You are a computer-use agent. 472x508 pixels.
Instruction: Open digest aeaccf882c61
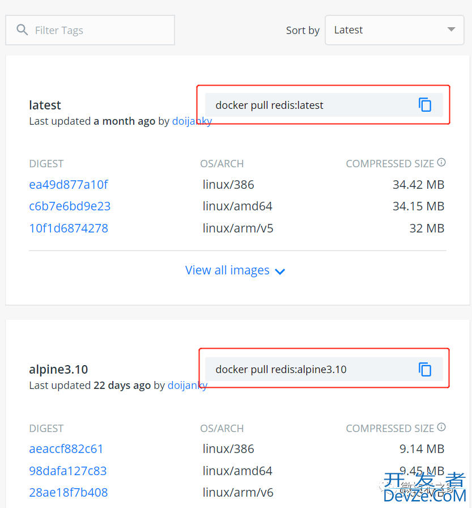pos(66,449)
